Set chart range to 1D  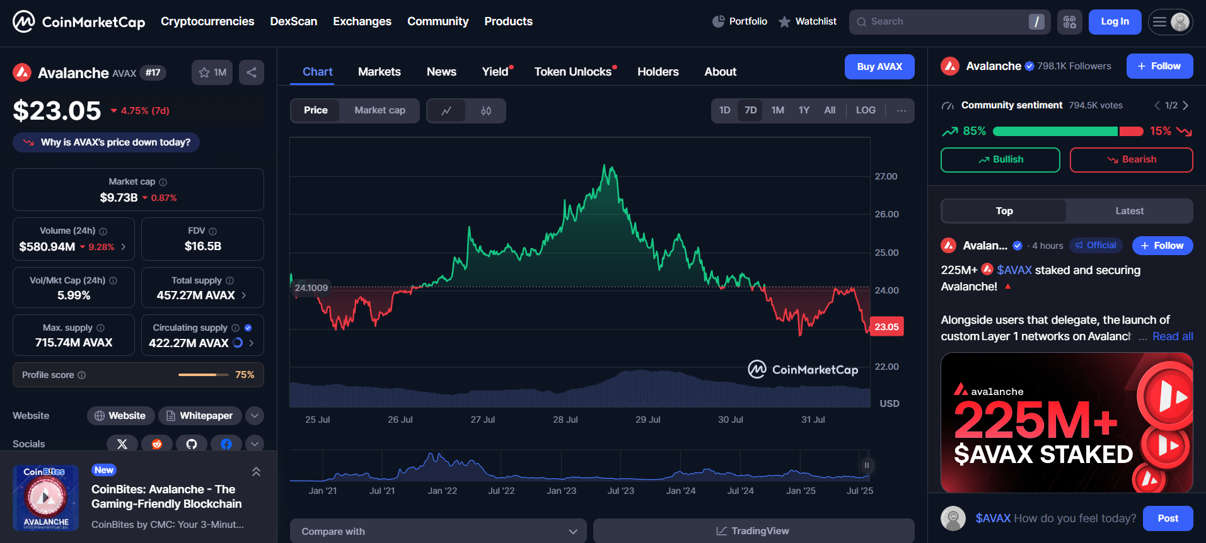[x=725, y=110]
